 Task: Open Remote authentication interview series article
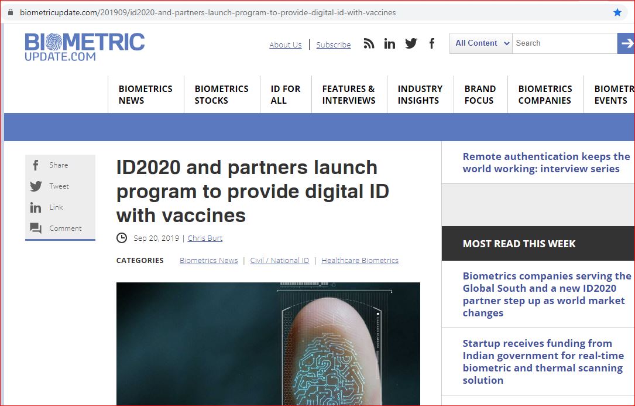546,163
